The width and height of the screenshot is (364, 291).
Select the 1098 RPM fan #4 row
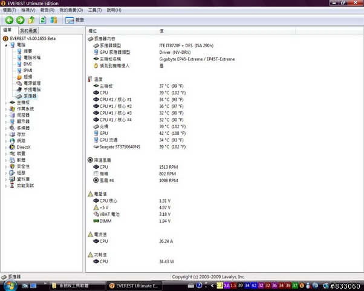pos(135,180)
